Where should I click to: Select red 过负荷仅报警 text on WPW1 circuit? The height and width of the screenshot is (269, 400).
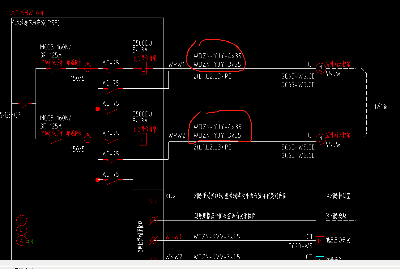click(145, 58)
